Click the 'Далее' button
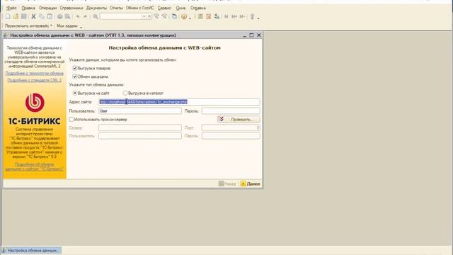 point(250,183)
